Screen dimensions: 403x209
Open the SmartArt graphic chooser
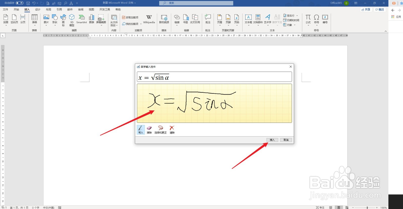82,19
